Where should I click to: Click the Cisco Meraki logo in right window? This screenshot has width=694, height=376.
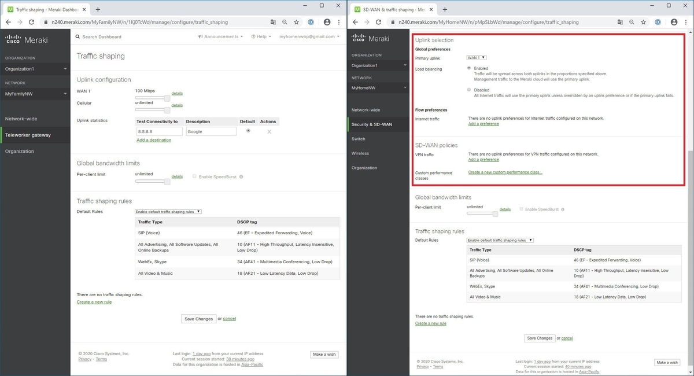371,39
